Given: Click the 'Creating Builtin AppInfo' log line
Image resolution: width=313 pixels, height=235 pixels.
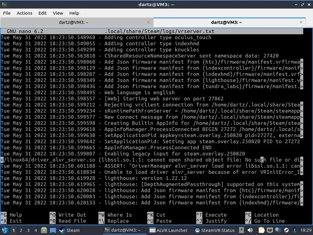Looking at the screenshot, I should tap(152, 123).
